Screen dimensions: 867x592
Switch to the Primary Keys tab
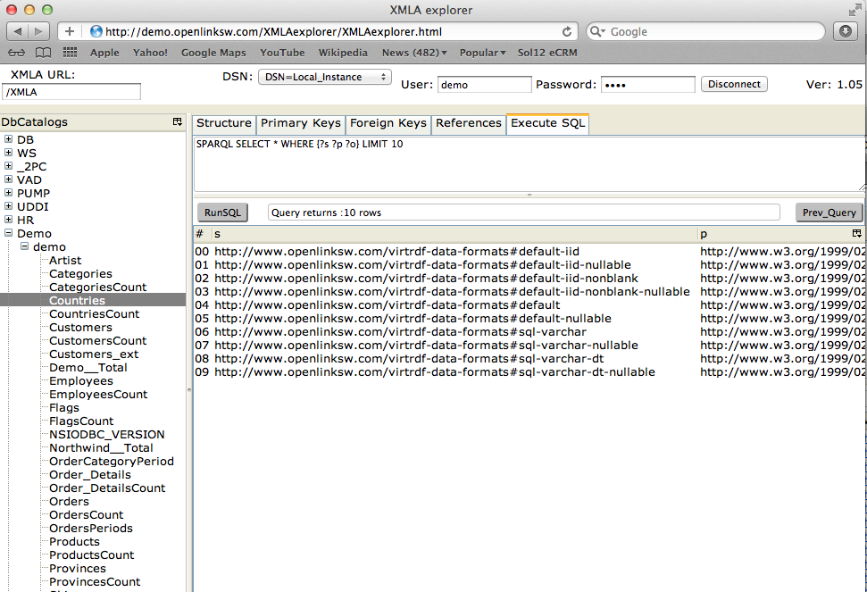pyautogui.click(x=301, y=123)
